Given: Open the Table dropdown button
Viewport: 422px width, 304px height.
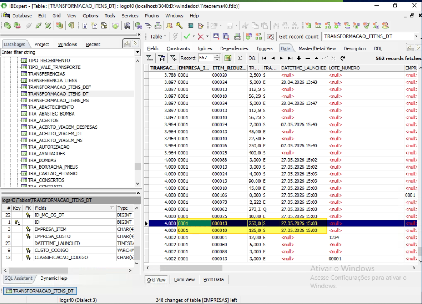Looking at the screenshot, I should pos(158,36).
